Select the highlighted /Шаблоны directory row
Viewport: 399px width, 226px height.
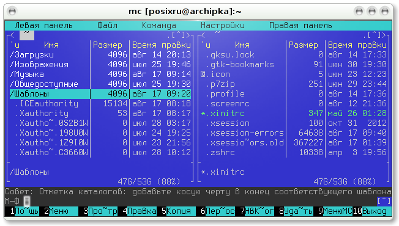point(100,93)
